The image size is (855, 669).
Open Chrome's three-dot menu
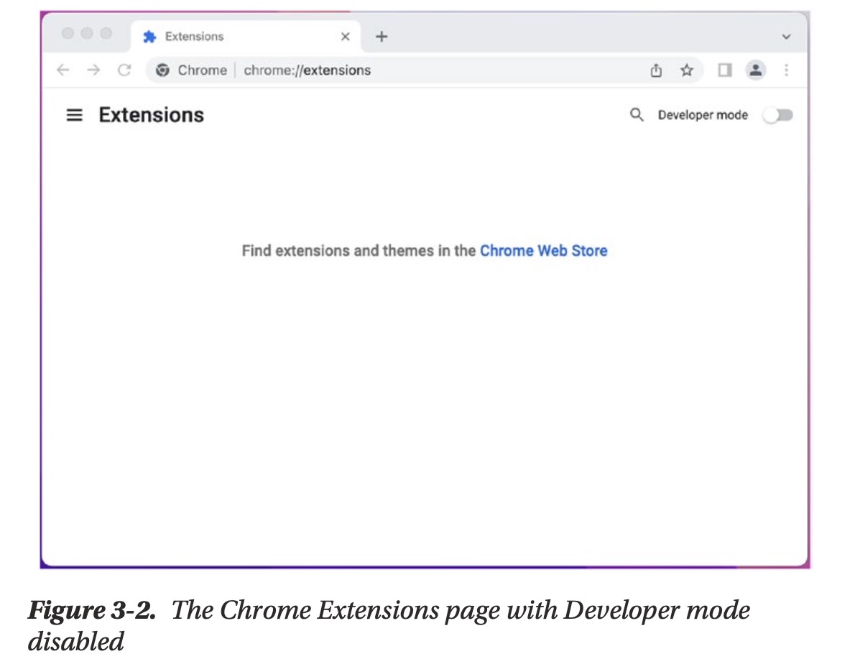[x=787, y=70]
